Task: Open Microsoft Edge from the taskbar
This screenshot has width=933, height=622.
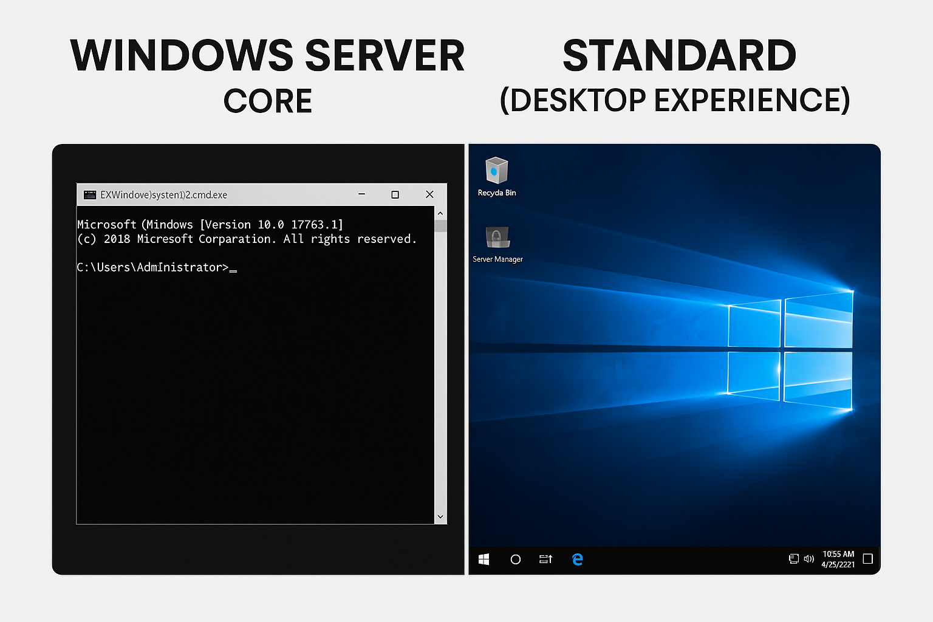Action: (577, 559)
